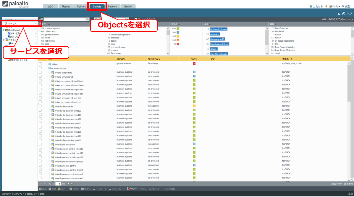The height and width of the screenshot is (197, 354).
Task: Click the 有効化 enable icon in bottom toolbar
Action: [x=71, y=189]
